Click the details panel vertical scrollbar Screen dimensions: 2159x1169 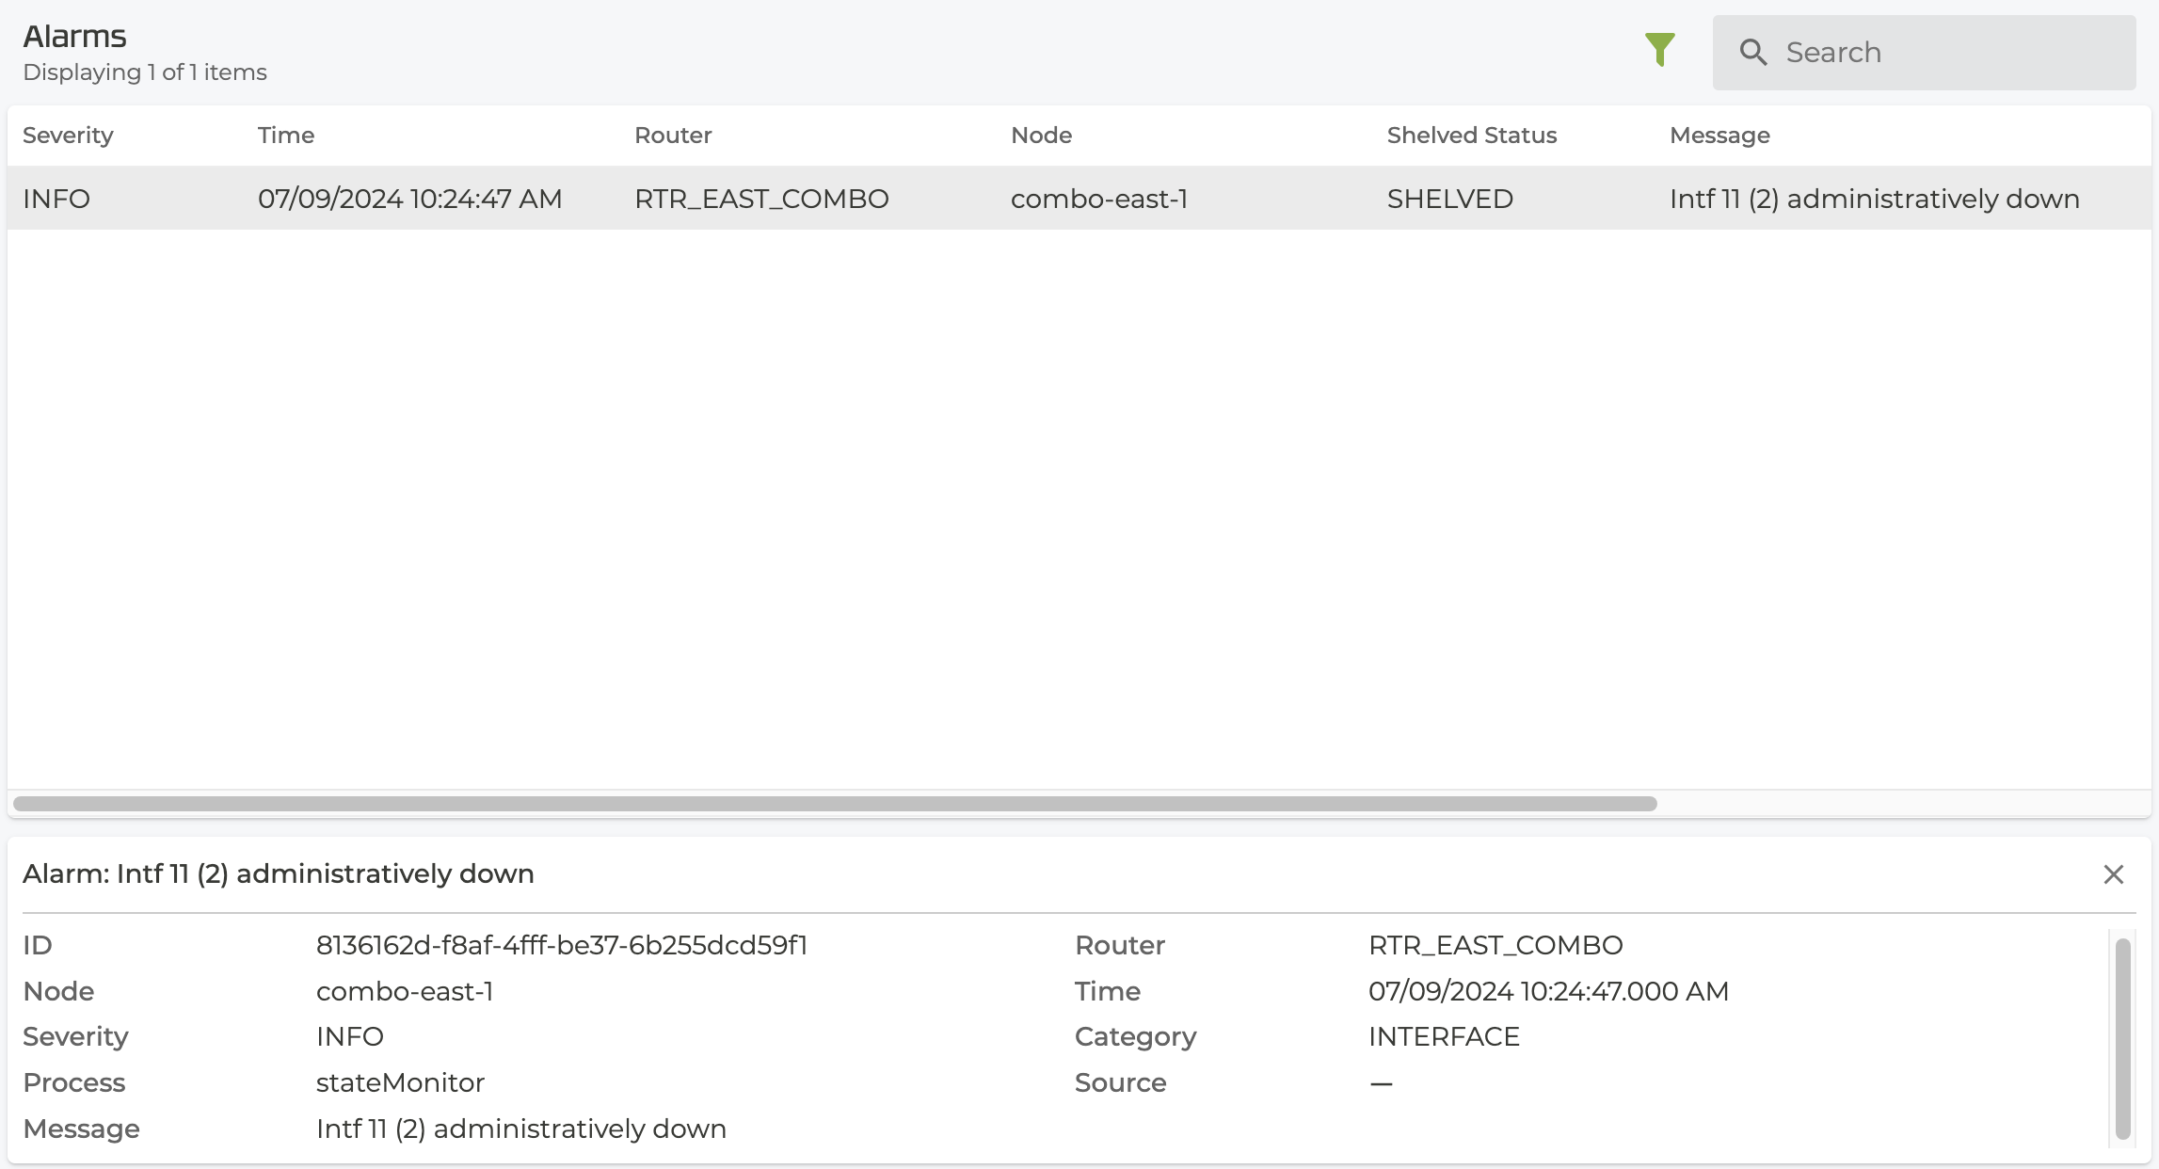[x=2122, y=1037]
